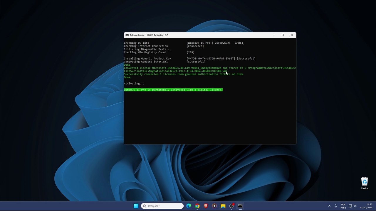Open File Explorer from the taskbar
The width and height of the screenshot is (376, 211).
tap(223, 206)
